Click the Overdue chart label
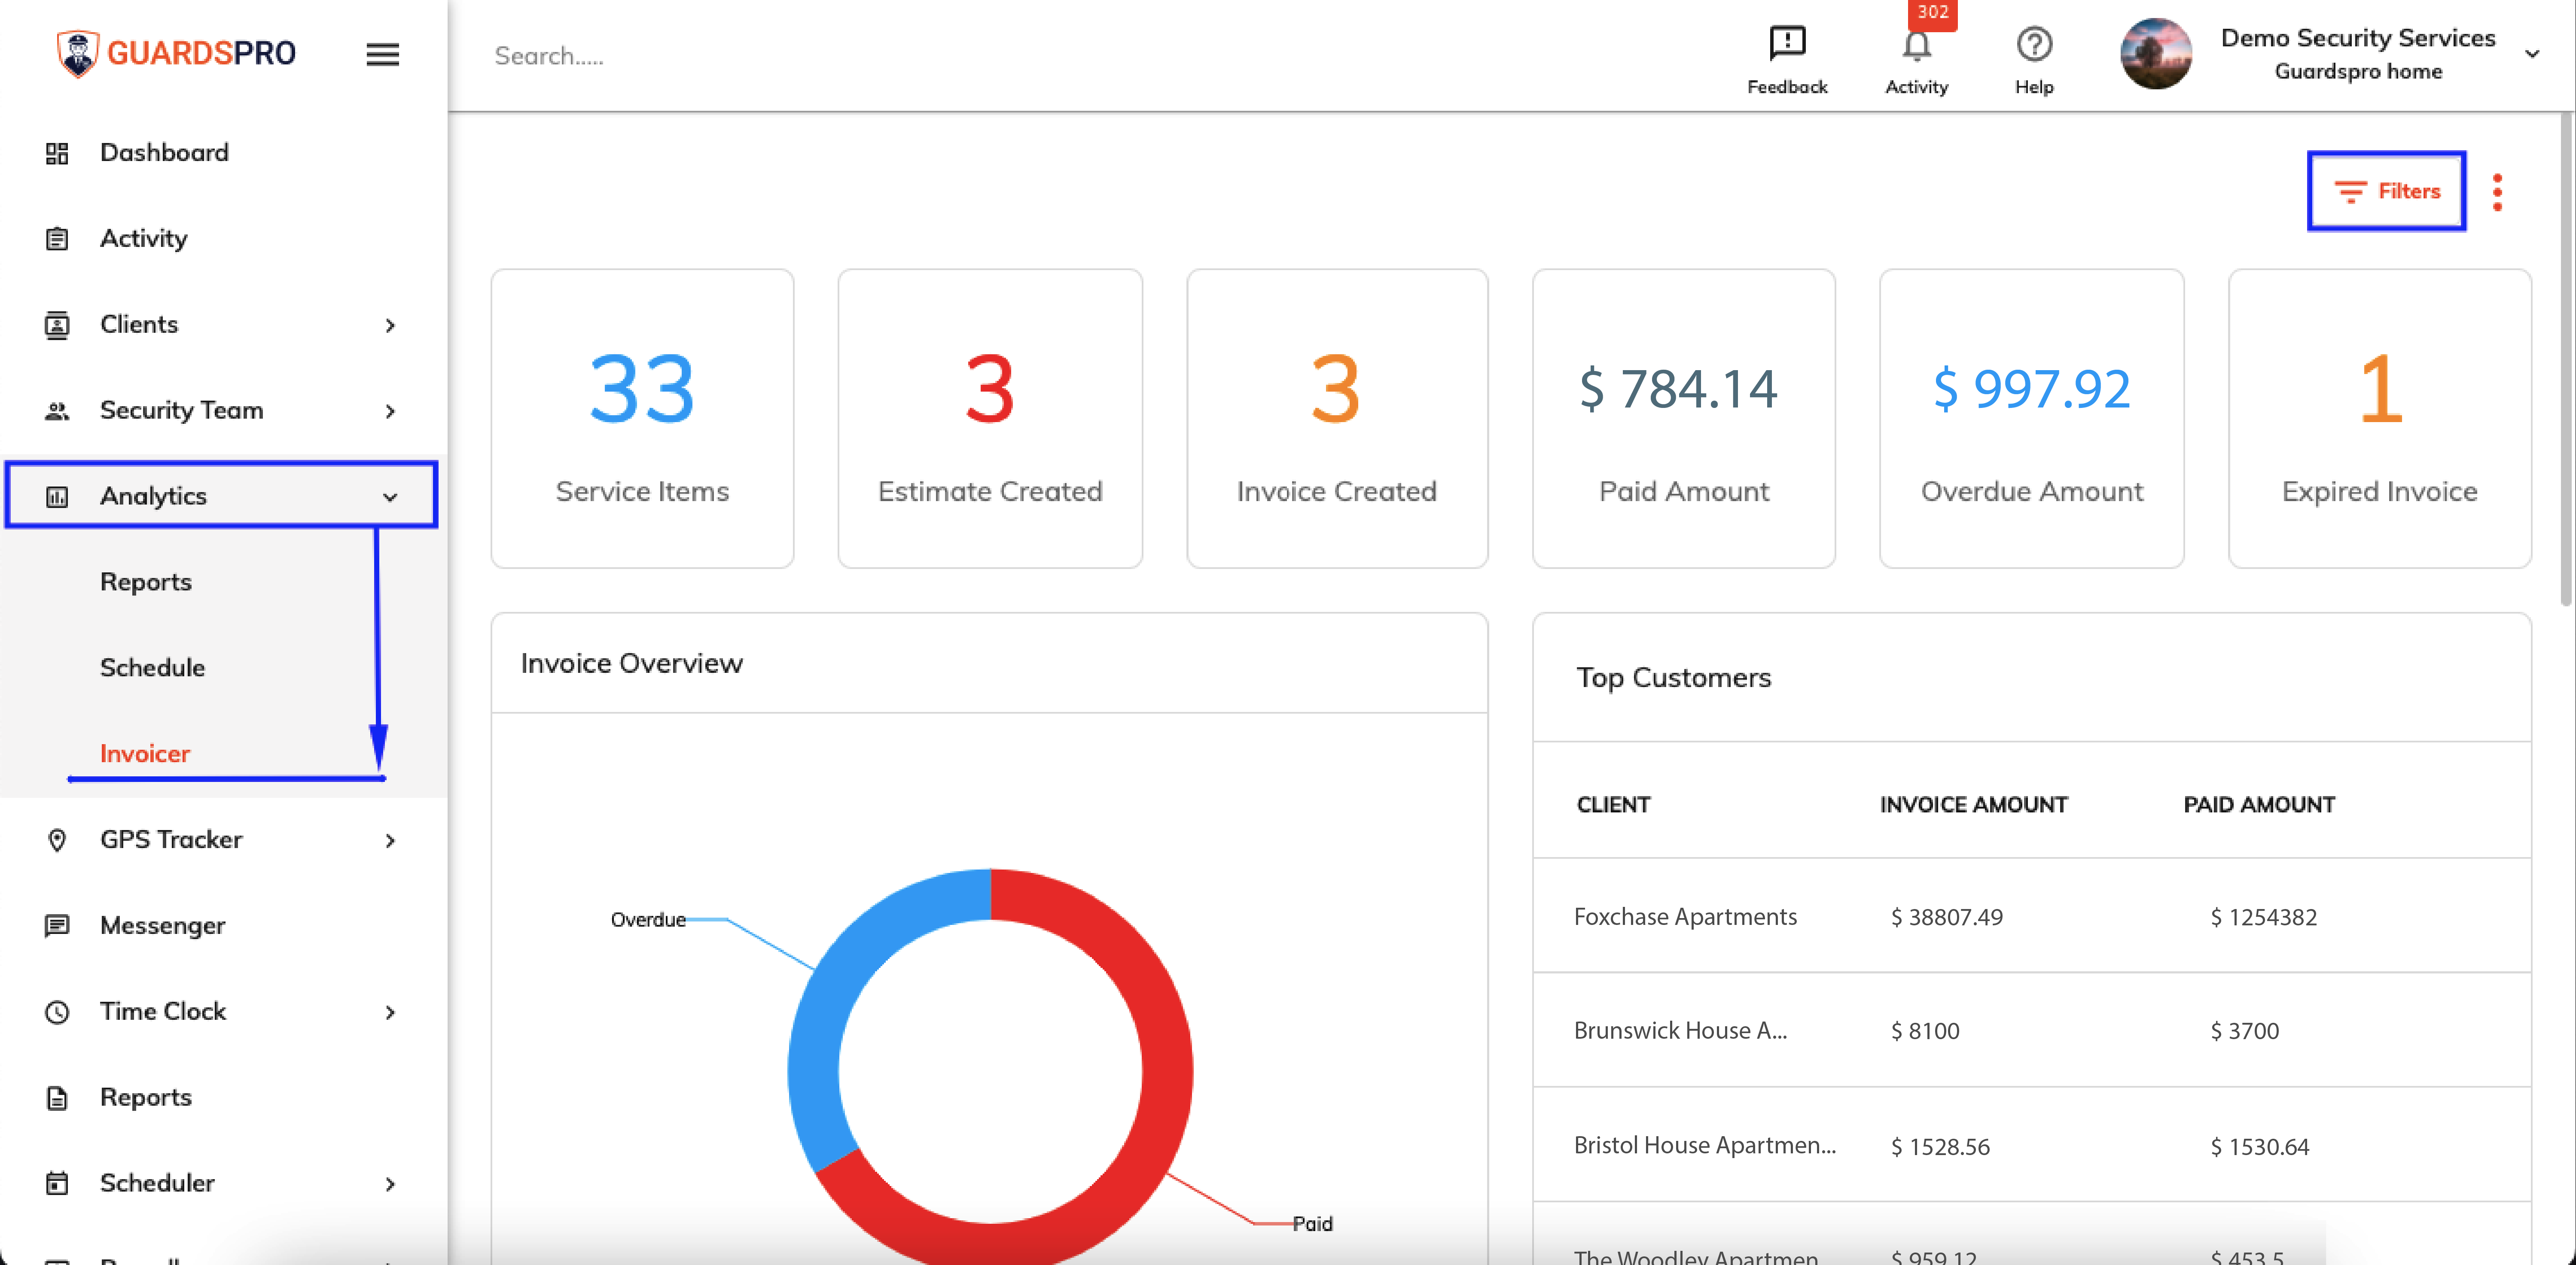The height and width of the screenshot is (1265, 2576). tap(648, 920)
